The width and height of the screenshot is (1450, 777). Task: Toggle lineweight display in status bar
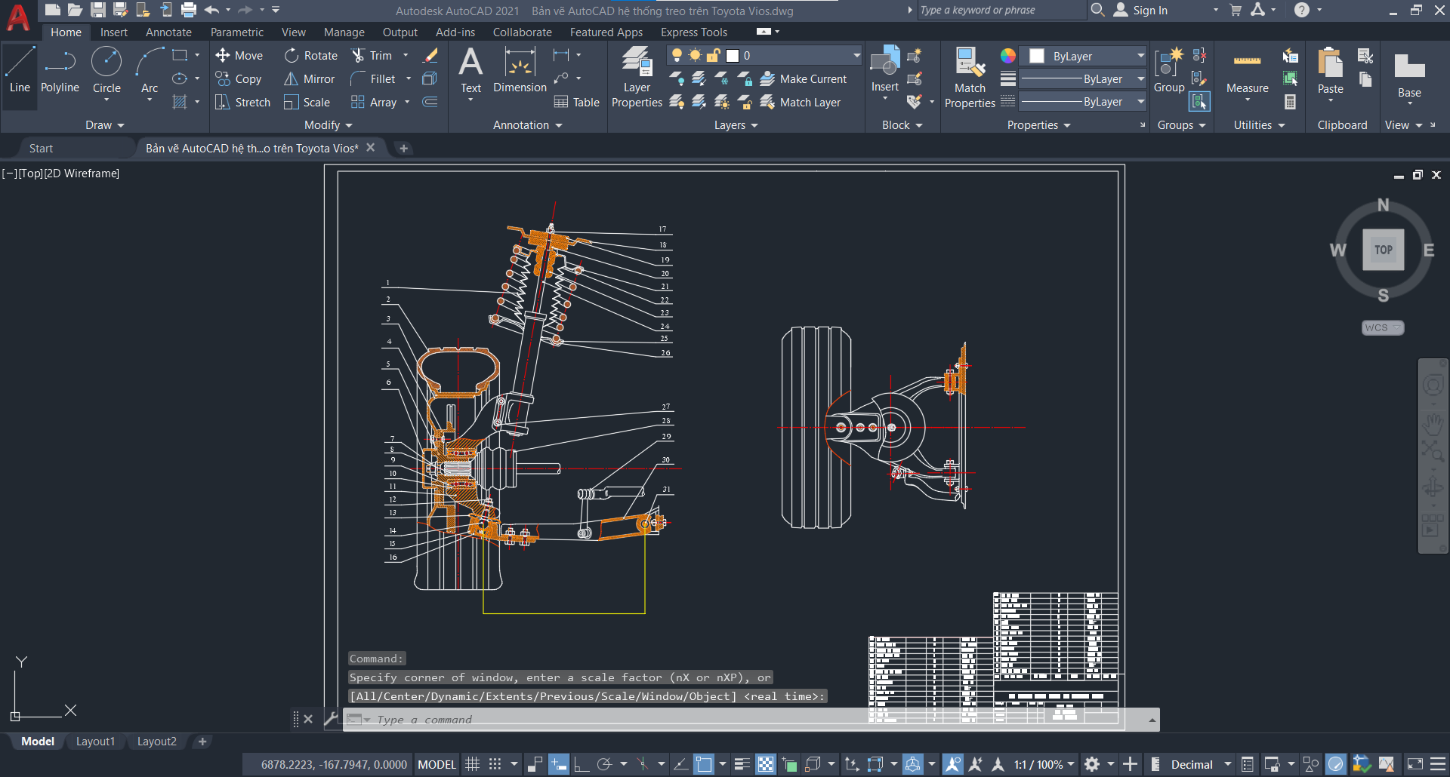click(x=742, y=764)
